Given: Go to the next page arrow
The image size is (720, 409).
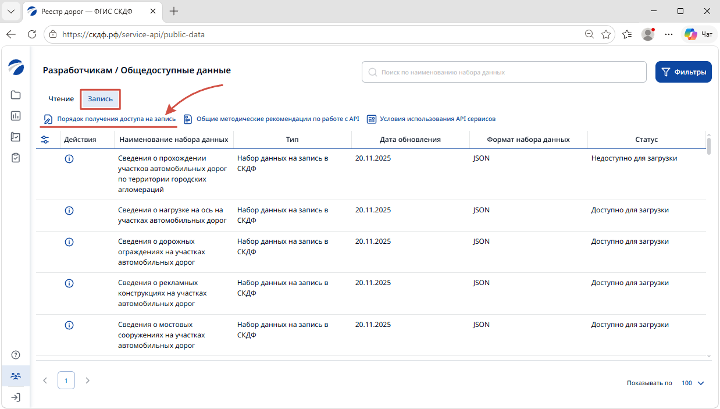Looking at the screenshot, I should click(x=88, y=380).
